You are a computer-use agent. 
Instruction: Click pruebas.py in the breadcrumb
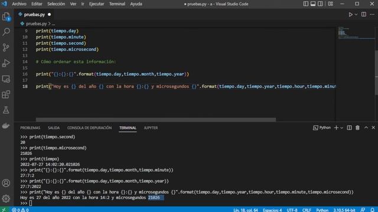click(36, 24)
